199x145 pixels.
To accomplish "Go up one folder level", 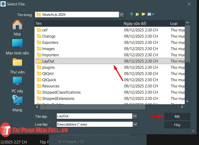I will pos(137,14).
